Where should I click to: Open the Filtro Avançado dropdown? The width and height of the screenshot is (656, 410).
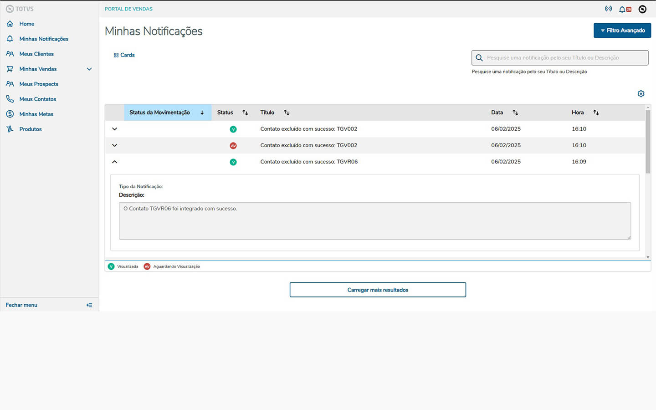pyautogui.click(x=622, y=31)
